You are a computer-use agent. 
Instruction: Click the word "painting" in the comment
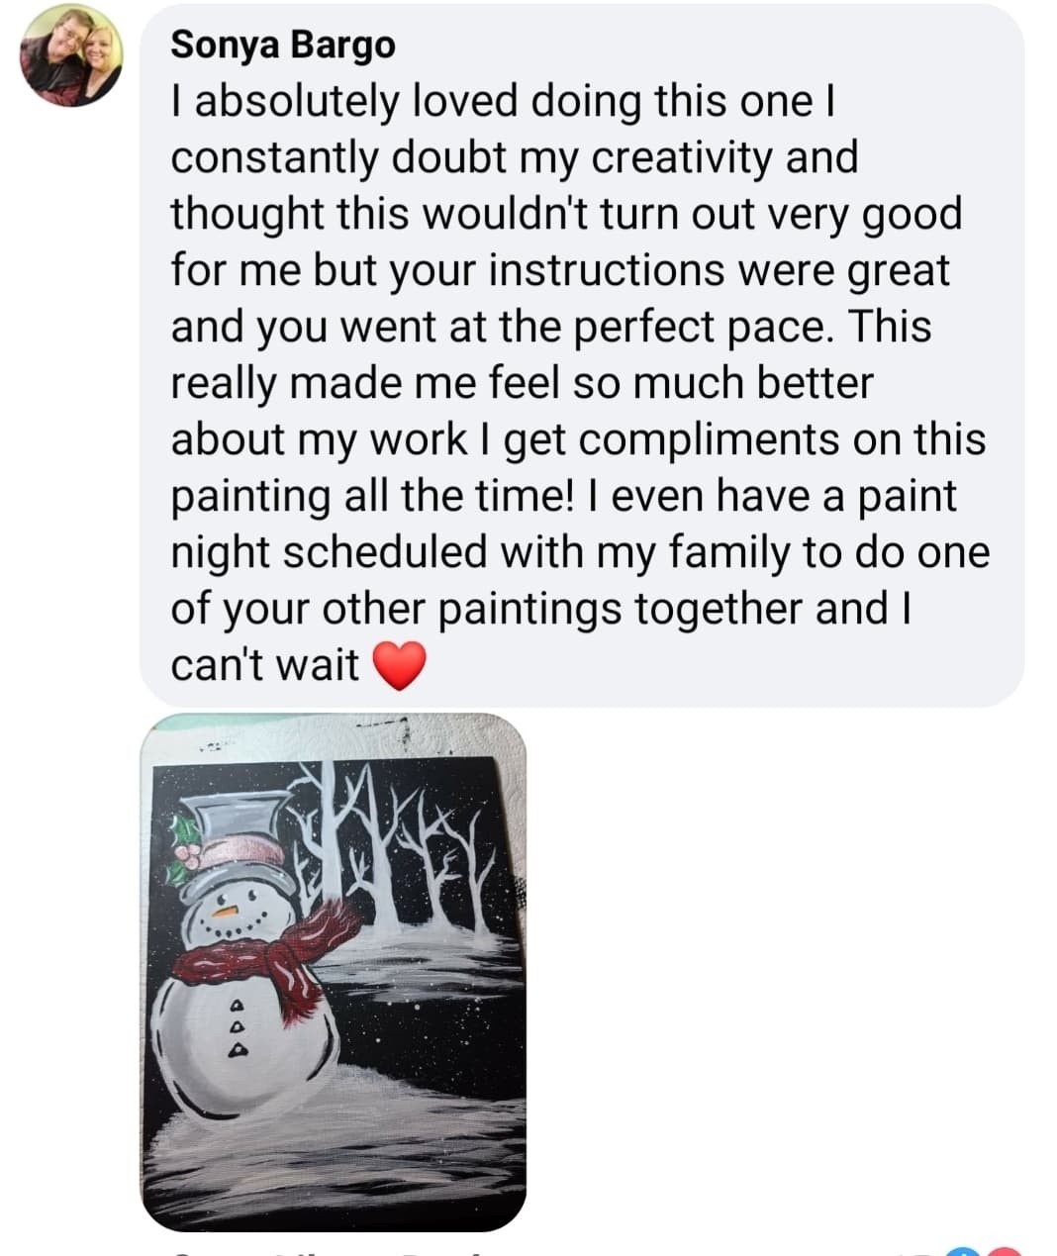[249, 495]
